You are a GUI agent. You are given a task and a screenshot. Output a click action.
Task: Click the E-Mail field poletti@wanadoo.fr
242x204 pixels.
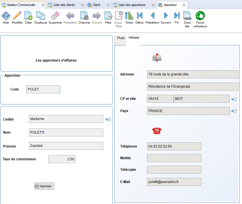[x=174, y=182]
